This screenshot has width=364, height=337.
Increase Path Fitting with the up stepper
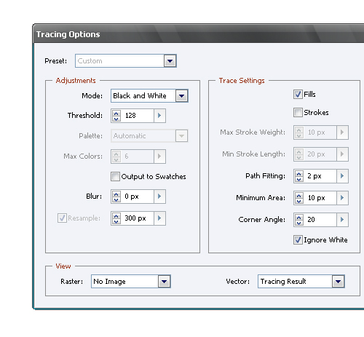[299, 173]
